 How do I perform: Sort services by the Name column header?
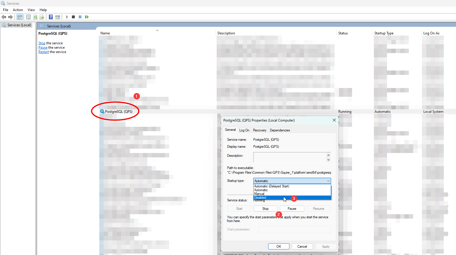[157, 33]
